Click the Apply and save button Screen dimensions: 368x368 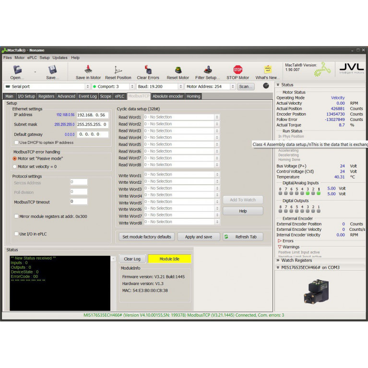click(x=199, y=237)
